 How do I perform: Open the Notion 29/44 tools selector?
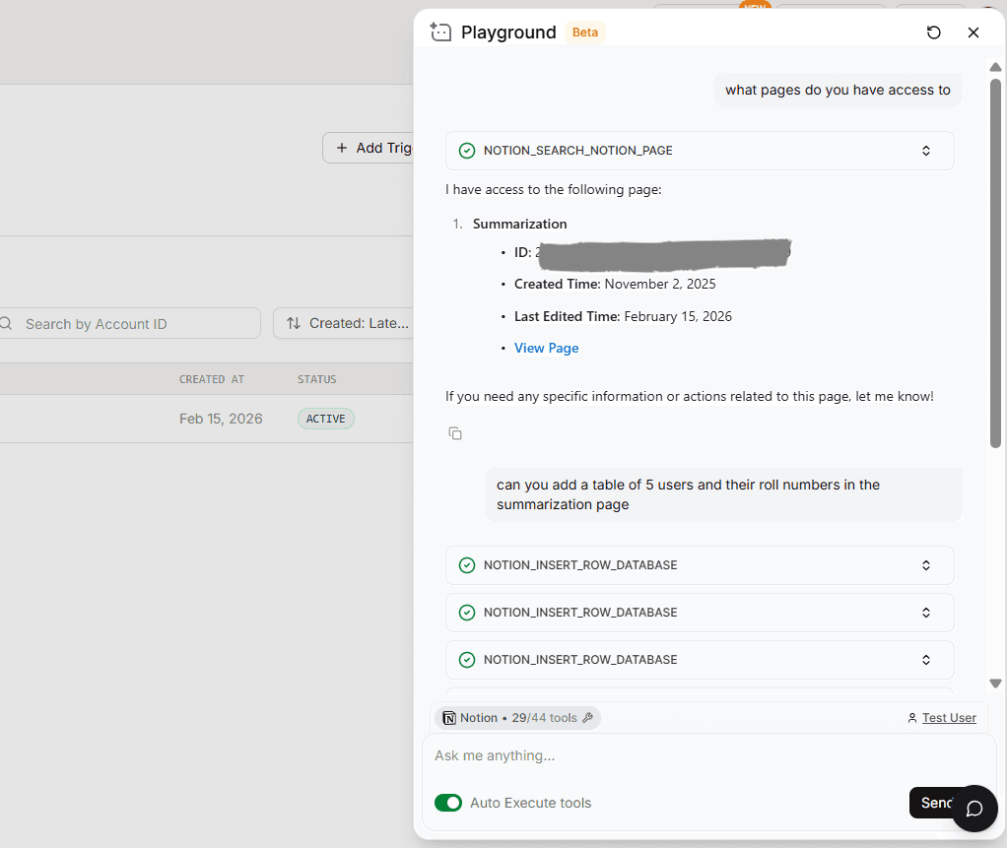pos(517,718)
